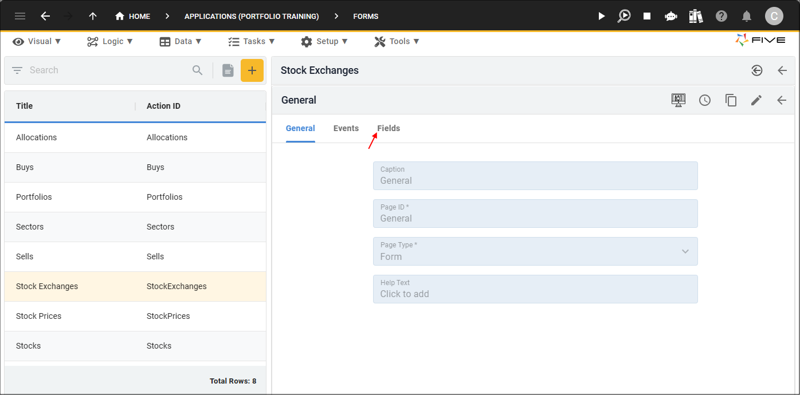Open the form designer monitor icon
The image size is (800, 395).
coord(679,100)
